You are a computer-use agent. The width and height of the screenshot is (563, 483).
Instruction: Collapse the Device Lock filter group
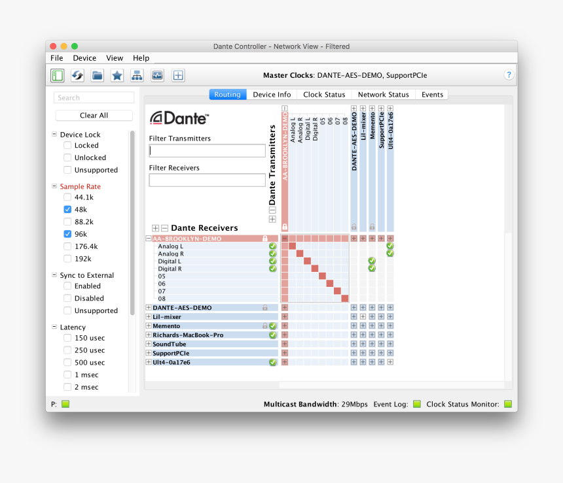point(54,134)
